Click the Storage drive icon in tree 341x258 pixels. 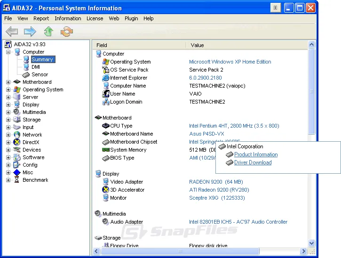coord(17,120)
